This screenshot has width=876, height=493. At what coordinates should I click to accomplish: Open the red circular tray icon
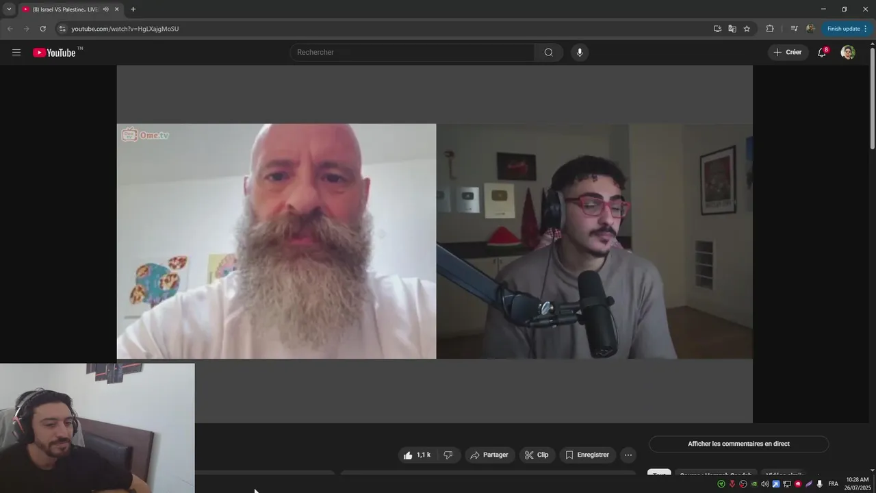pyautogui.click(x=798, y=484)
